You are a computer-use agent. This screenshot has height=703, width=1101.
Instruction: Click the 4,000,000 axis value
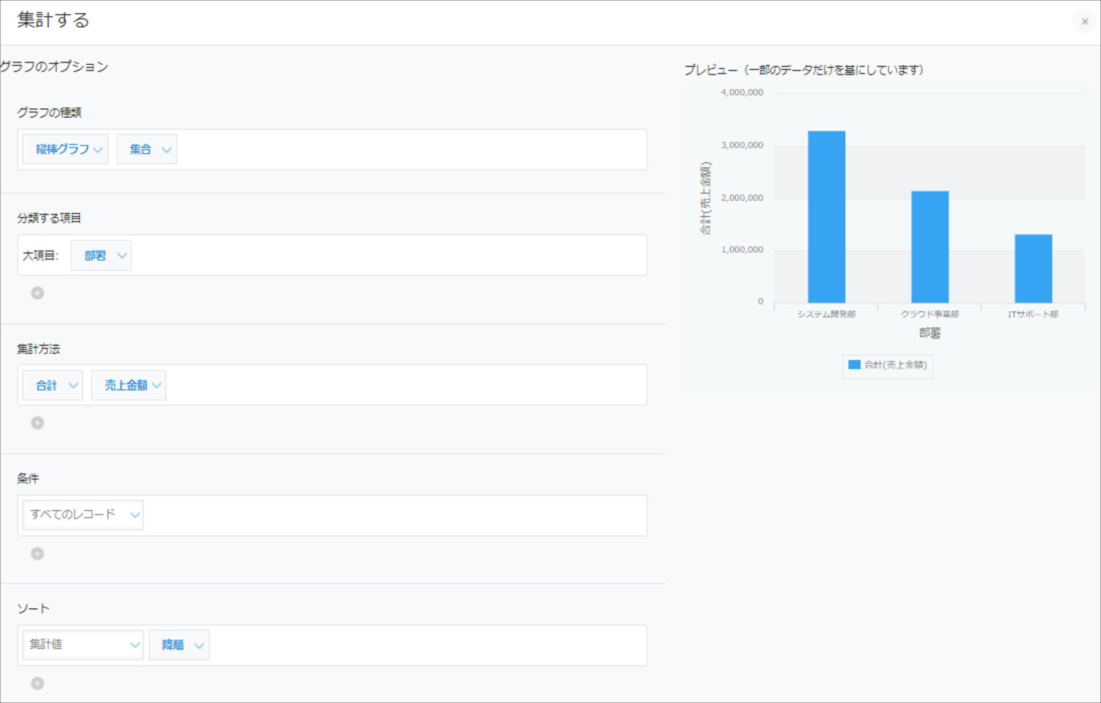[742, 92]
